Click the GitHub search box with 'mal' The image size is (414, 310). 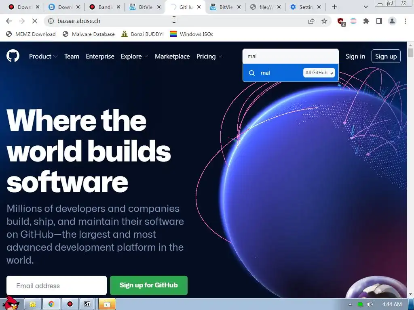[x=290, y=57]
